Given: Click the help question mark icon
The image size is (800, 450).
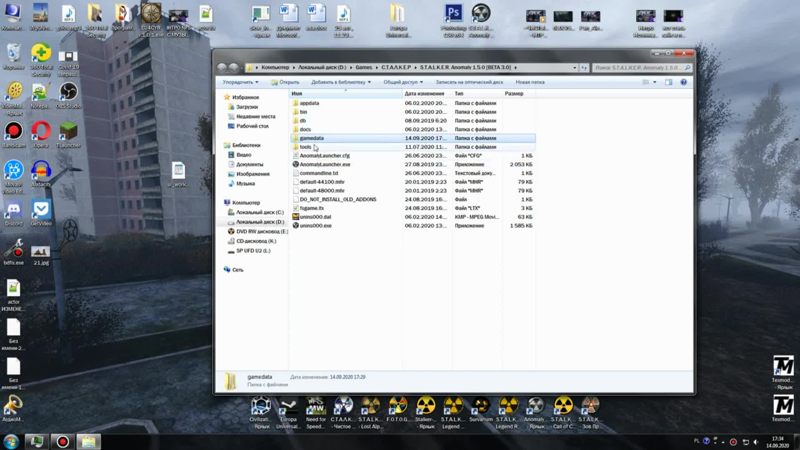Looking at the screenshot, I should click(x=683, y=82).
